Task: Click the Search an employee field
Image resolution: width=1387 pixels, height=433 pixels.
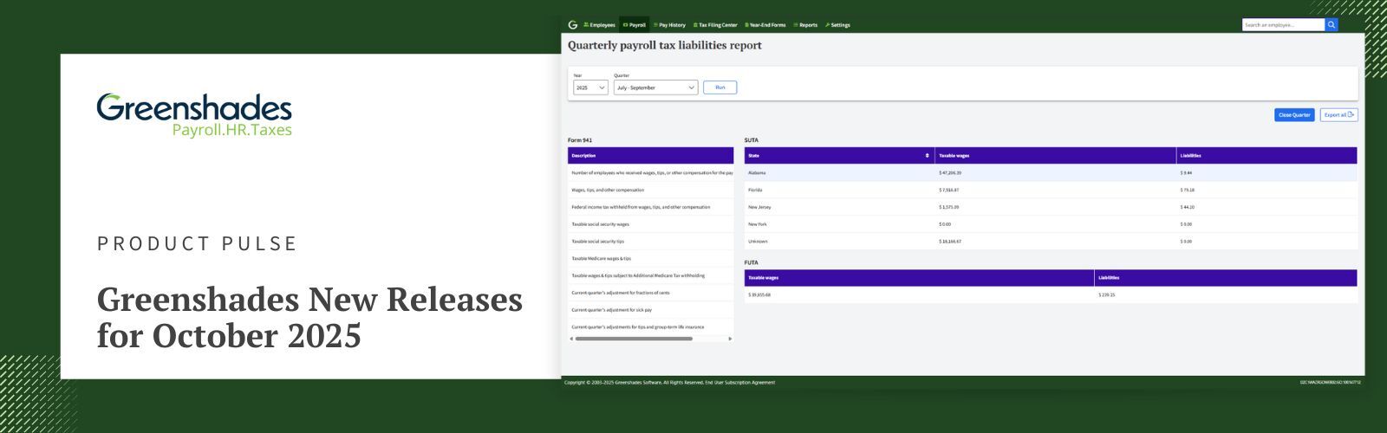Action: pyautogui.click(x=1283, y=25)
